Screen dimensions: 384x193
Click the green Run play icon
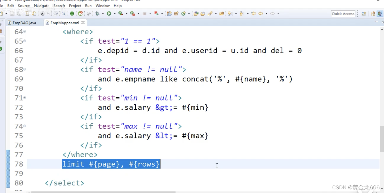tap(109, 14)
